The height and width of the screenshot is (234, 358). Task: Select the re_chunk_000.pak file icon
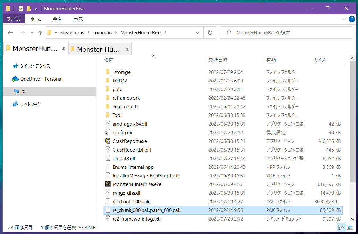coord(108,201)
